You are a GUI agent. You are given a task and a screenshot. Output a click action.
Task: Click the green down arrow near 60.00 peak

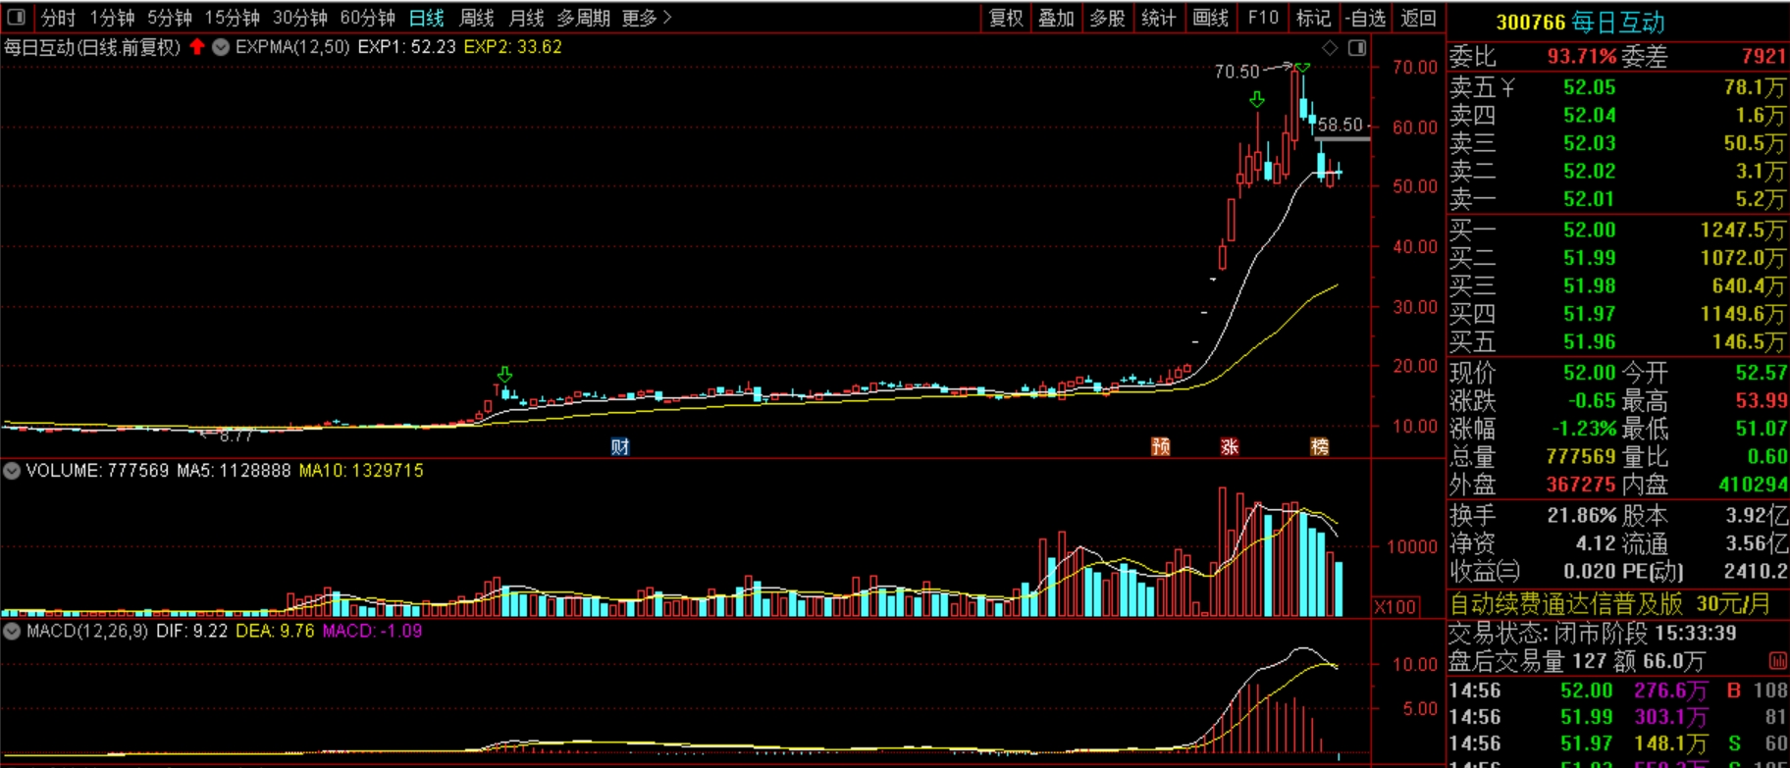[1257, 100]
